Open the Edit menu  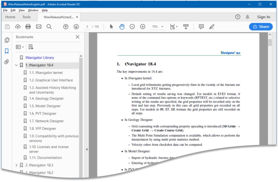13,10
